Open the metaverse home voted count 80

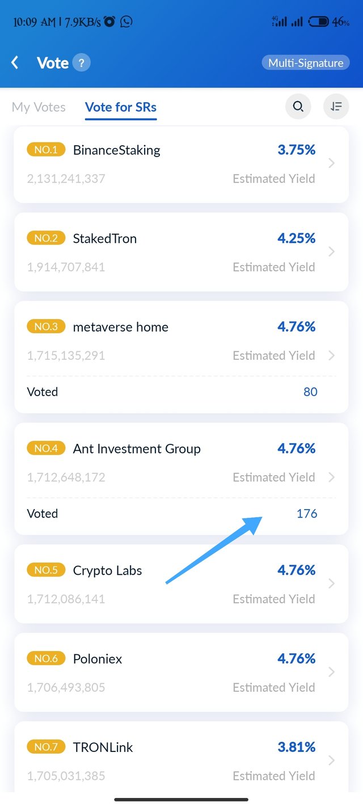point(310,392)
